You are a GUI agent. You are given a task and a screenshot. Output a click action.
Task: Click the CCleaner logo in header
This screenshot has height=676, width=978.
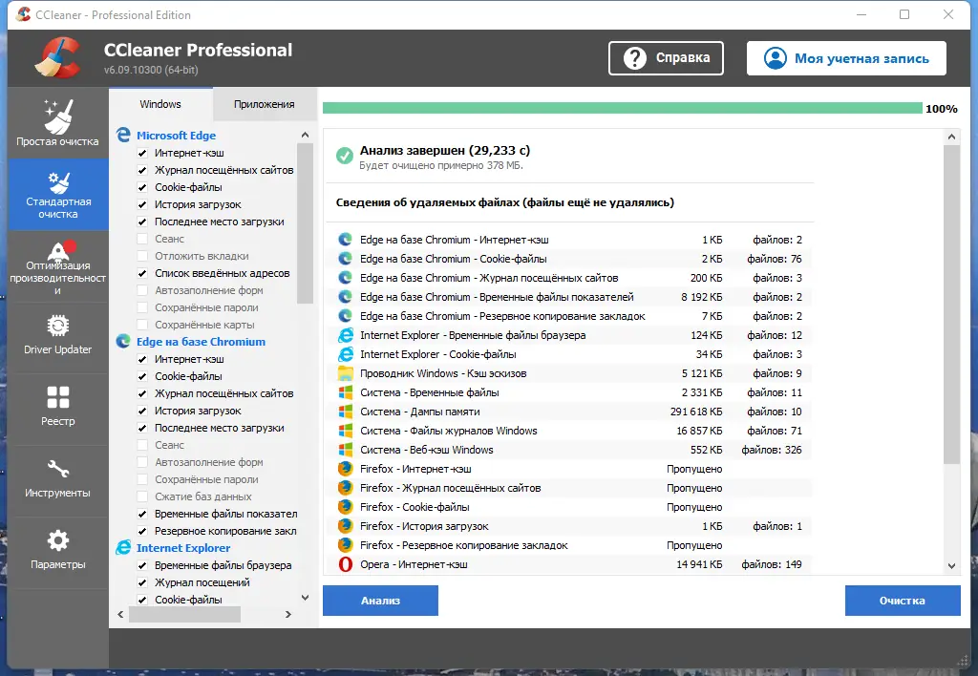point(57,57)
